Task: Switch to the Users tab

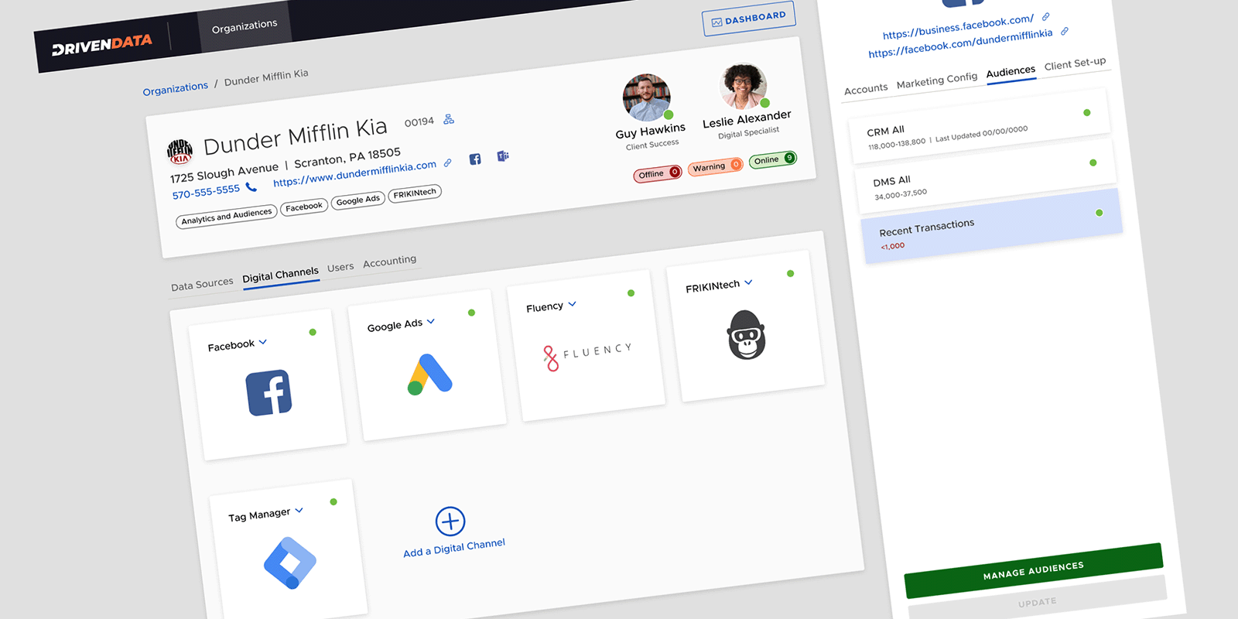Action: [340, 267]
